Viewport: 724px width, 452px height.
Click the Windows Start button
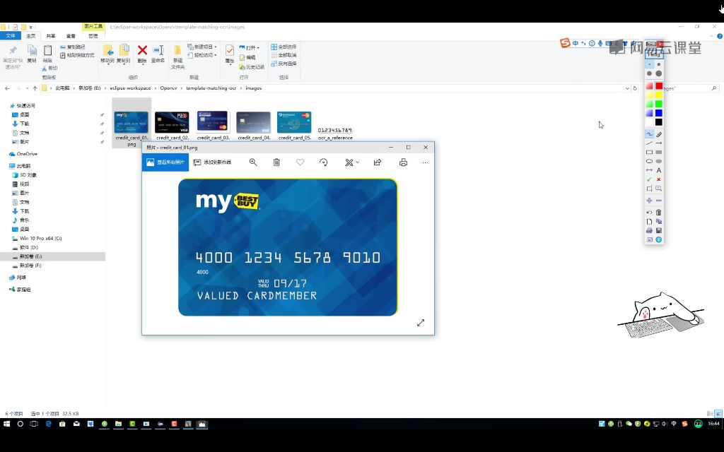click(7, 424)
